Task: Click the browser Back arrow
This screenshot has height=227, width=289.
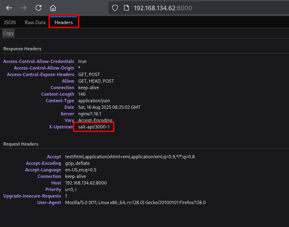Action: (x=9, y=8)
